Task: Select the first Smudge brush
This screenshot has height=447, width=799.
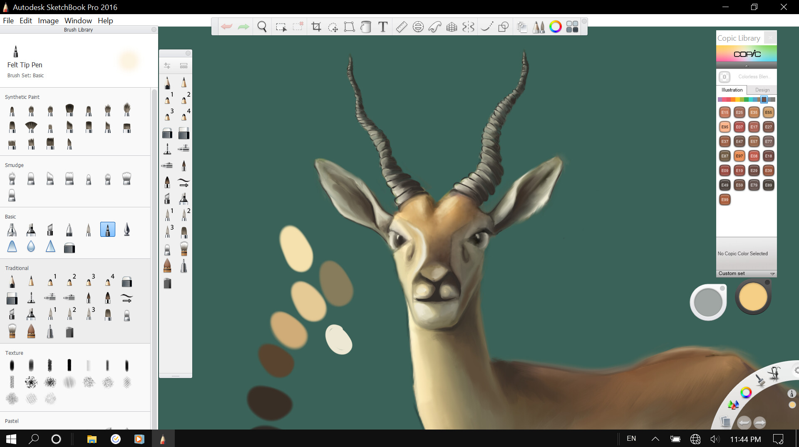Action: (x=12, y=179)
